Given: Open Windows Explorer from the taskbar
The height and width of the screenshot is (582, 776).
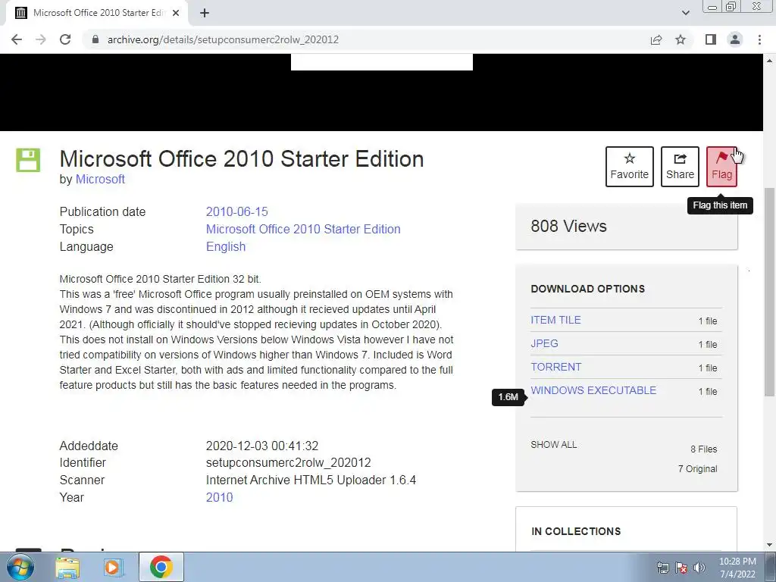Looking at the screenshot, I should (x=67, y=567).
